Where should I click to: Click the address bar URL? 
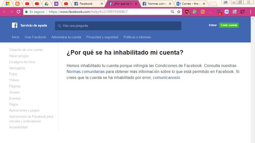point(88,12)
